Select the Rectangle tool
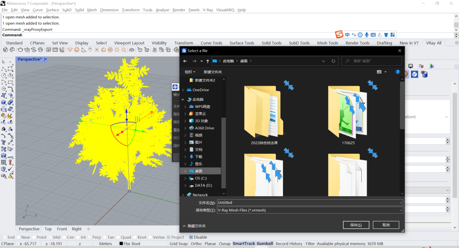 (10, 82)
